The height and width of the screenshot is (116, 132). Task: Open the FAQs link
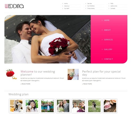[x=112, y=3]
